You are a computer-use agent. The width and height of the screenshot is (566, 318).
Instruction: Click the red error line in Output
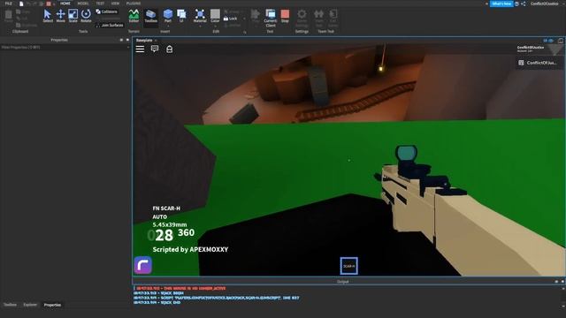click(x=181, y=289)
